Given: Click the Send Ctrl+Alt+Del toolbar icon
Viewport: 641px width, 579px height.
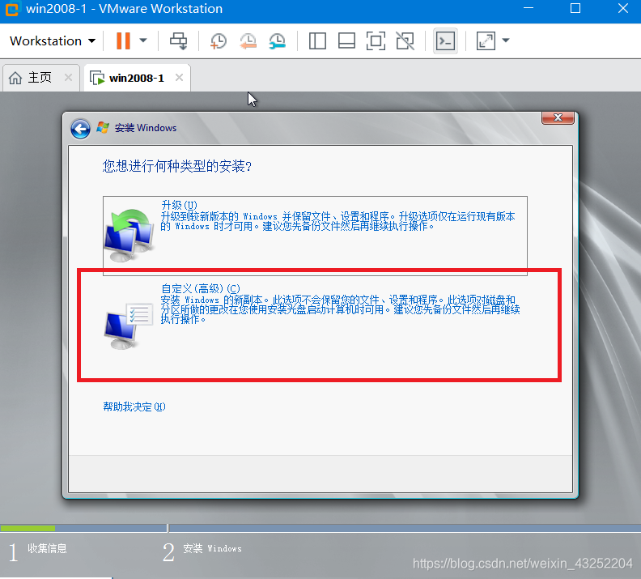Looking at the screenshot, I should 179,40.
